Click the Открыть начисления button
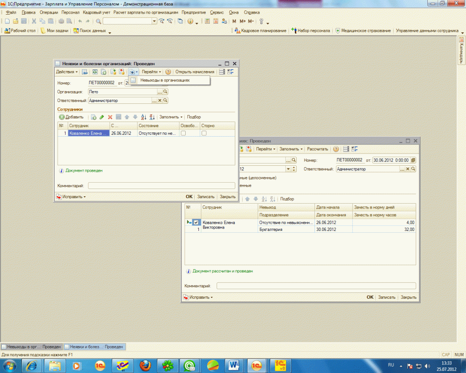466x373 pixels. pyautogui.click(x=195, y=72)
